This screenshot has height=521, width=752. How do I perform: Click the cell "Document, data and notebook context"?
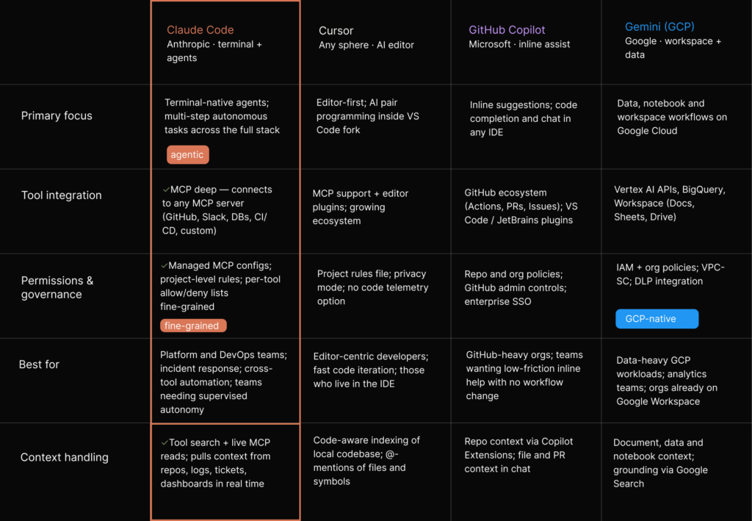tap(660, 464)
